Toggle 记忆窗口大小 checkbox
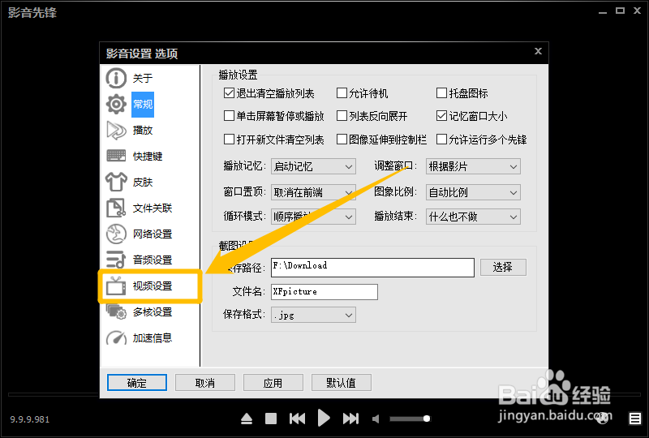Screen dimensions: 649x438 tap(441, 116)
